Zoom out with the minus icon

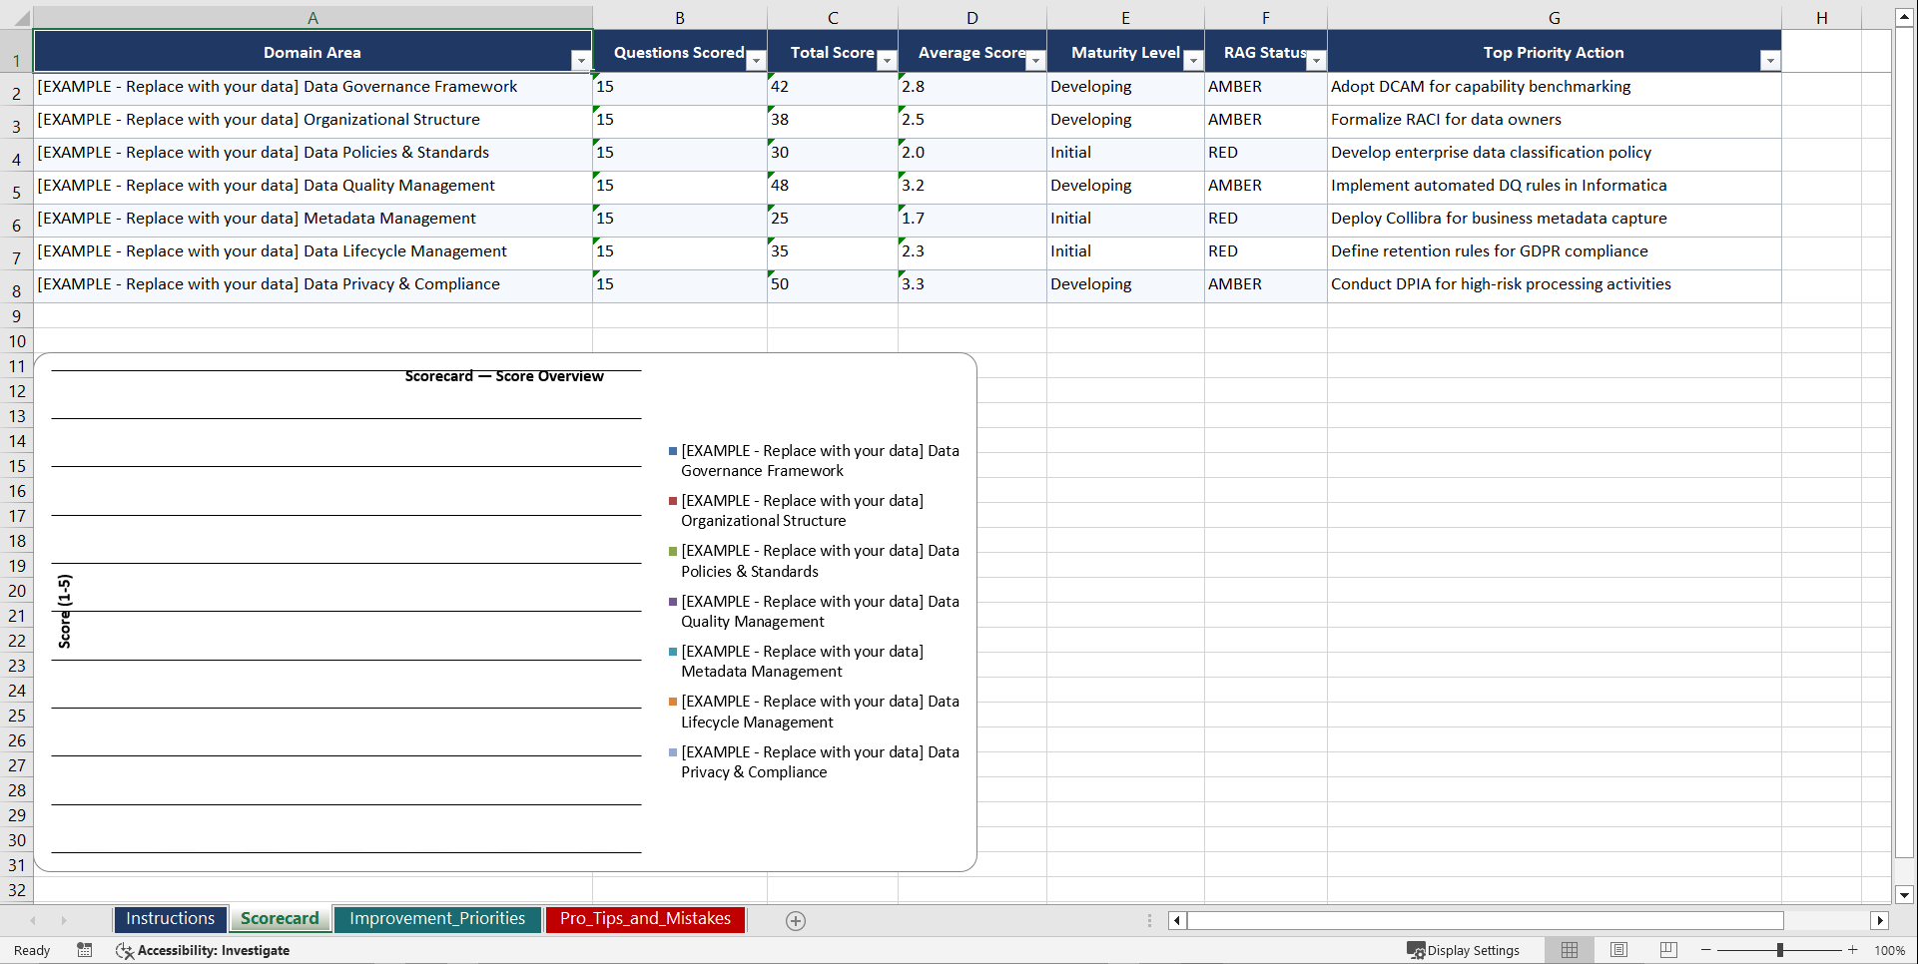(1705, 950)
